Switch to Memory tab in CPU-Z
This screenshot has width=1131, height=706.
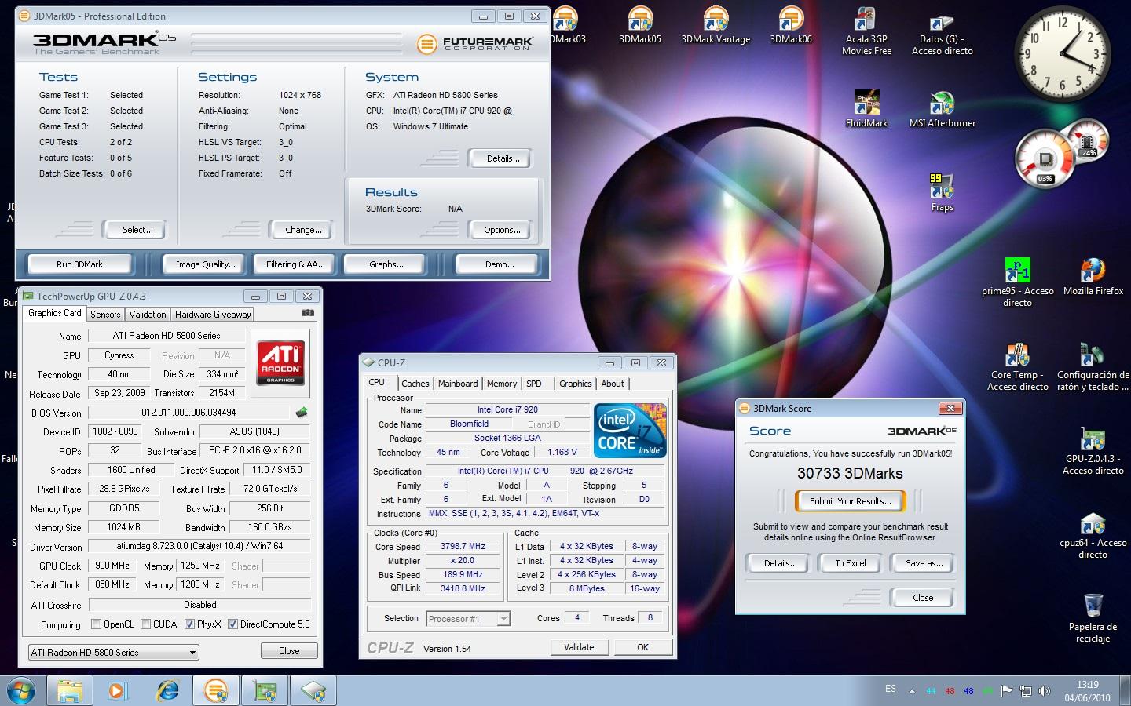pyautogui.click(x=502, y=384)
